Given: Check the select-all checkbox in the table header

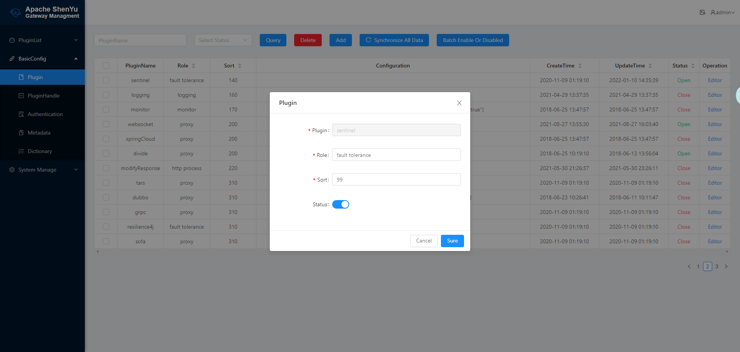Looking at the screenshot, I should click(106, 66).
